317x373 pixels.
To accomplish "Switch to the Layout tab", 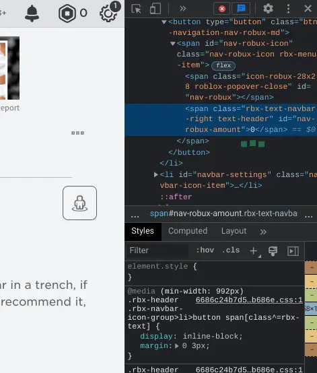I will pyautogui.click(x=234, y=231).
